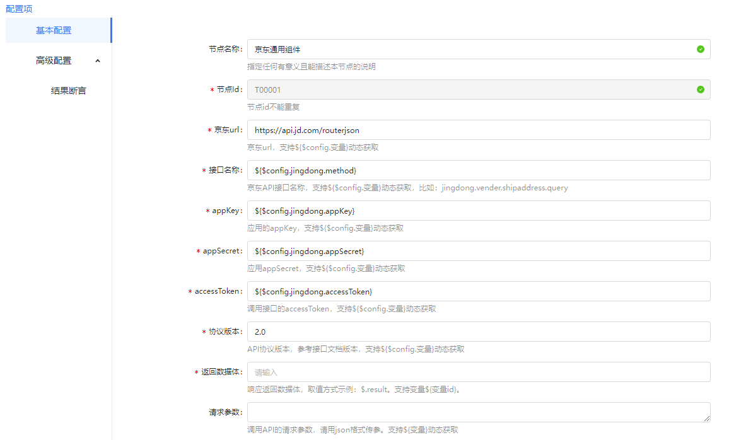This screenshot has height=440, width=741.
Task: Focus the empty 返回数据体 input field
Action: pyautogui.click(x=478, y=372)
